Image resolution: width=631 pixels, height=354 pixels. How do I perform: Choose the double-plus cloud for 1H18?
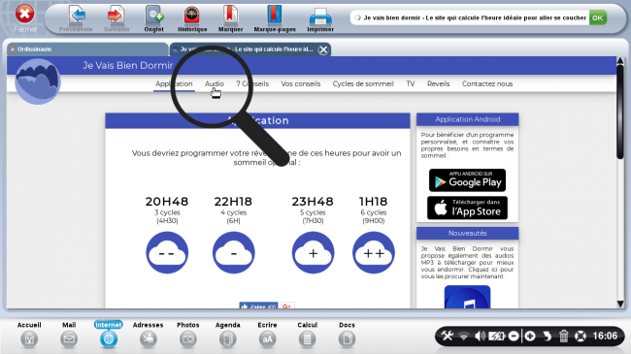374,252
